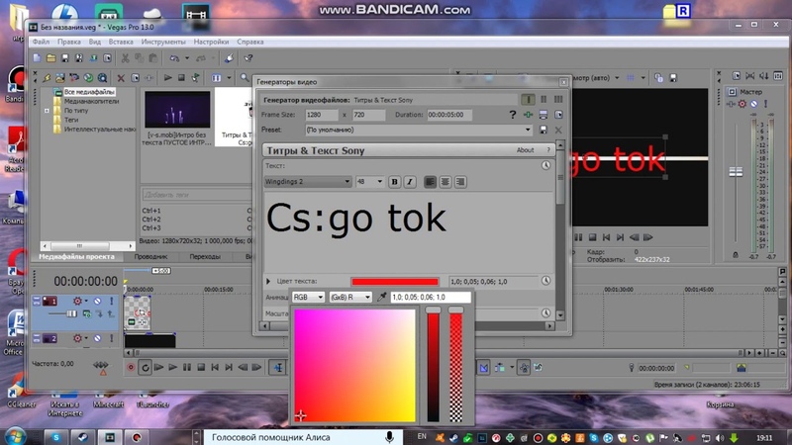Open the Инструменты menu

pos(163,42)
